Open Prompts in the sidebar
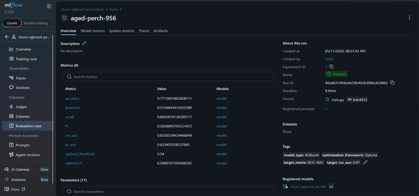The height and width of the screenshot is (196, 419). pos(28,145)
